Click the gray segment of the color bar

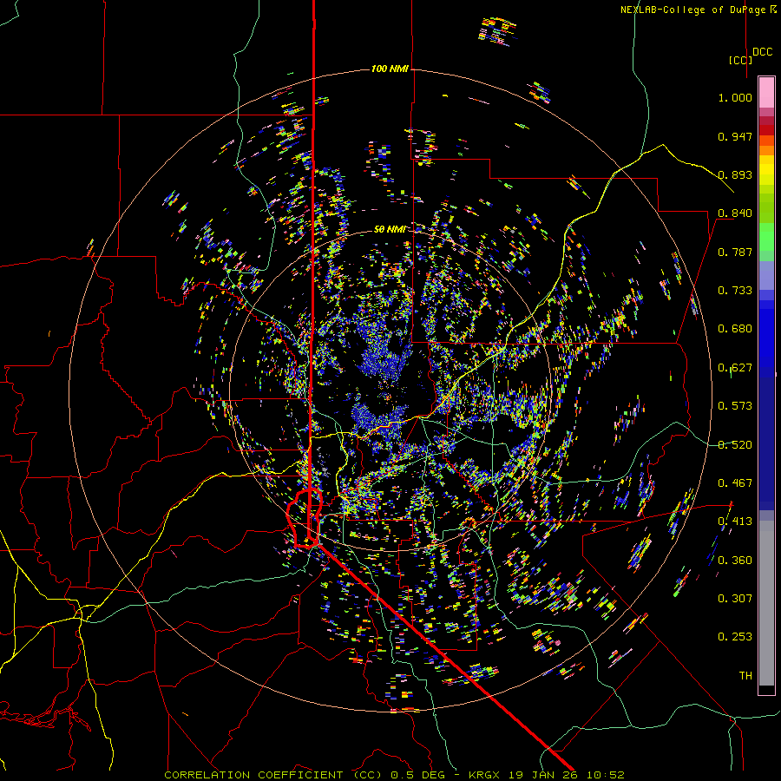[766, 603]
